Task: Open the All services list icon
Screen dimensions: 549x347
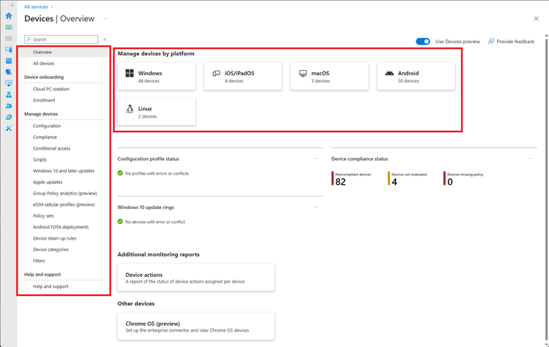Action: point(9,39)
